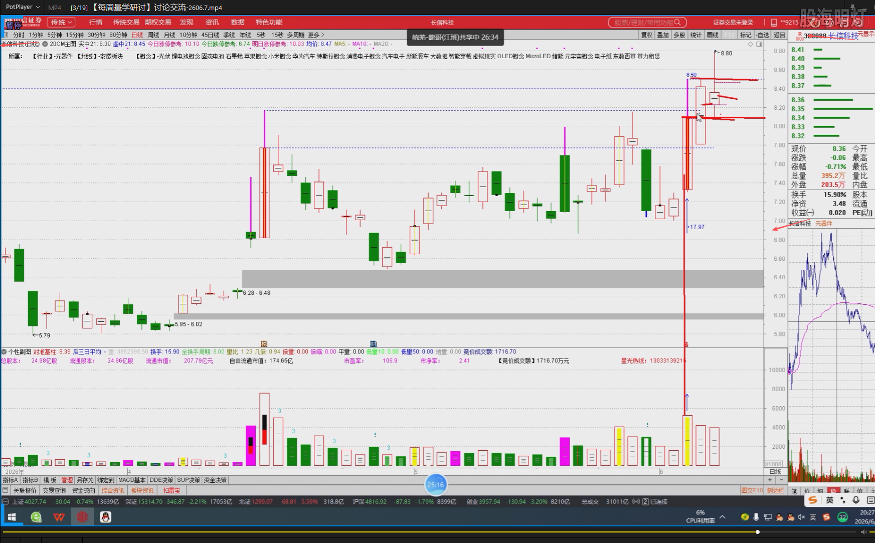Open the 数据 menu
This screenshot has height=543, width=875.
click(238, 22)
